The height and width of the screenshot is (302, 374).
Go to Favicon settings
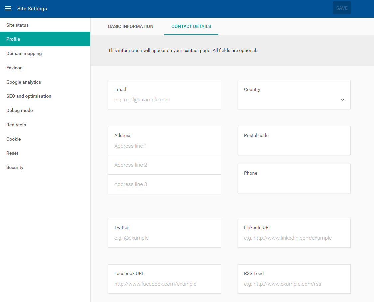point(14,68)
